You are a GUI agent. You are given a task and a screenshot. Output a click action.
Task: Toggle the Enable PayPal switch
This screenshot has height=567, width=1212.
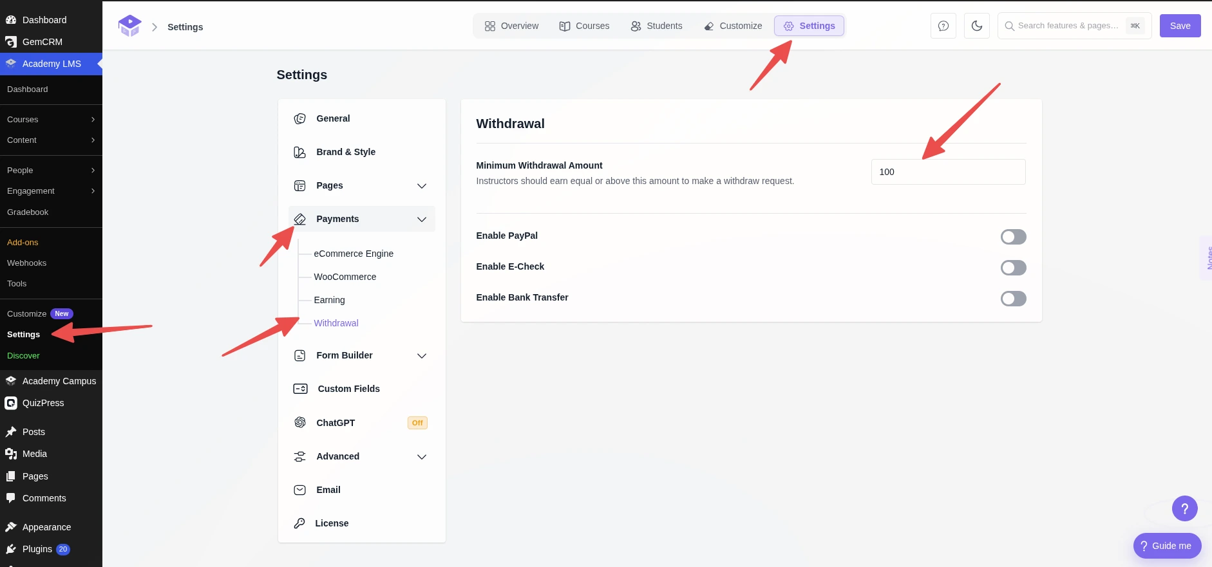[x=1013, y=237]
